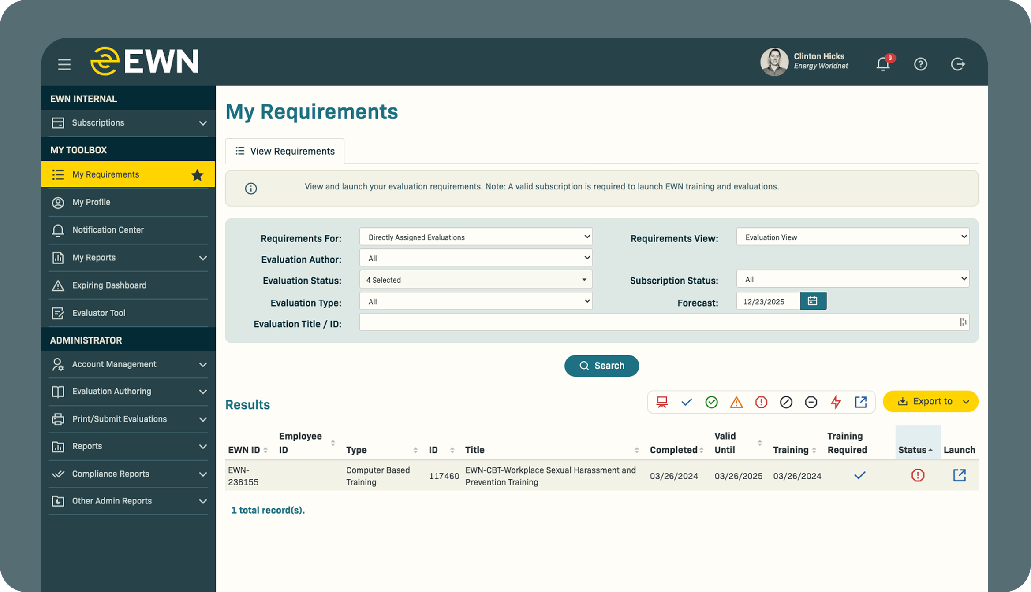Screen dimensions: 1031x592
Task: Click the Search button
Action: [601, 366]
